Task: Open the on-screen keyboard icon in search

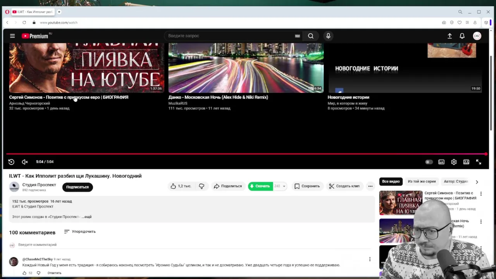Action: coord(297,36)
